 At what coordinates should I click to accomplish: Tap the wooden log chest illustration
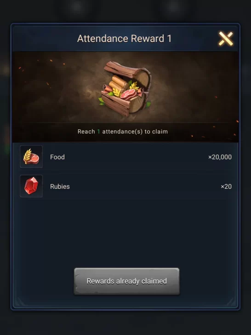click(125, 89)
